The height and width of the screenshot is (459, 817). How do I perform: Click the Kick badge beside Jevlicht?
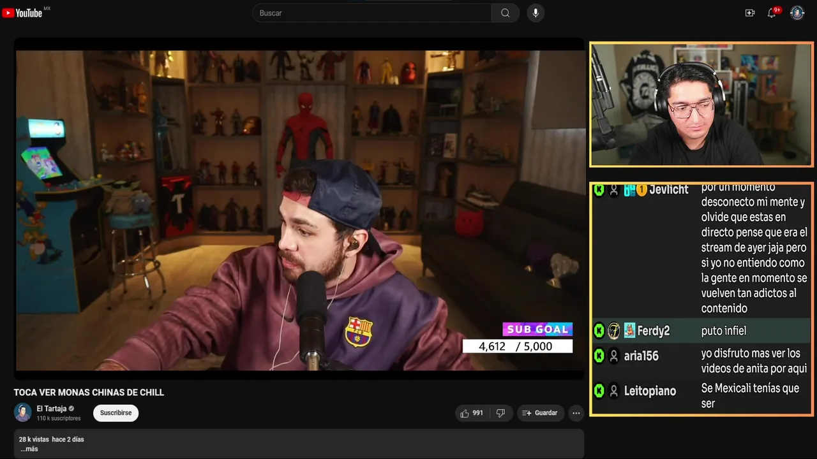point(599,189)
